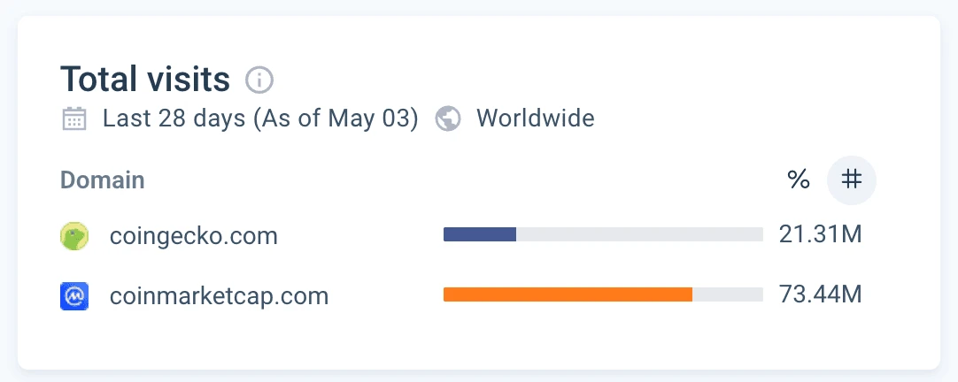Click the 73.44M visits value
The width and height of the screenshot is (958, 382).
point(820,294)
